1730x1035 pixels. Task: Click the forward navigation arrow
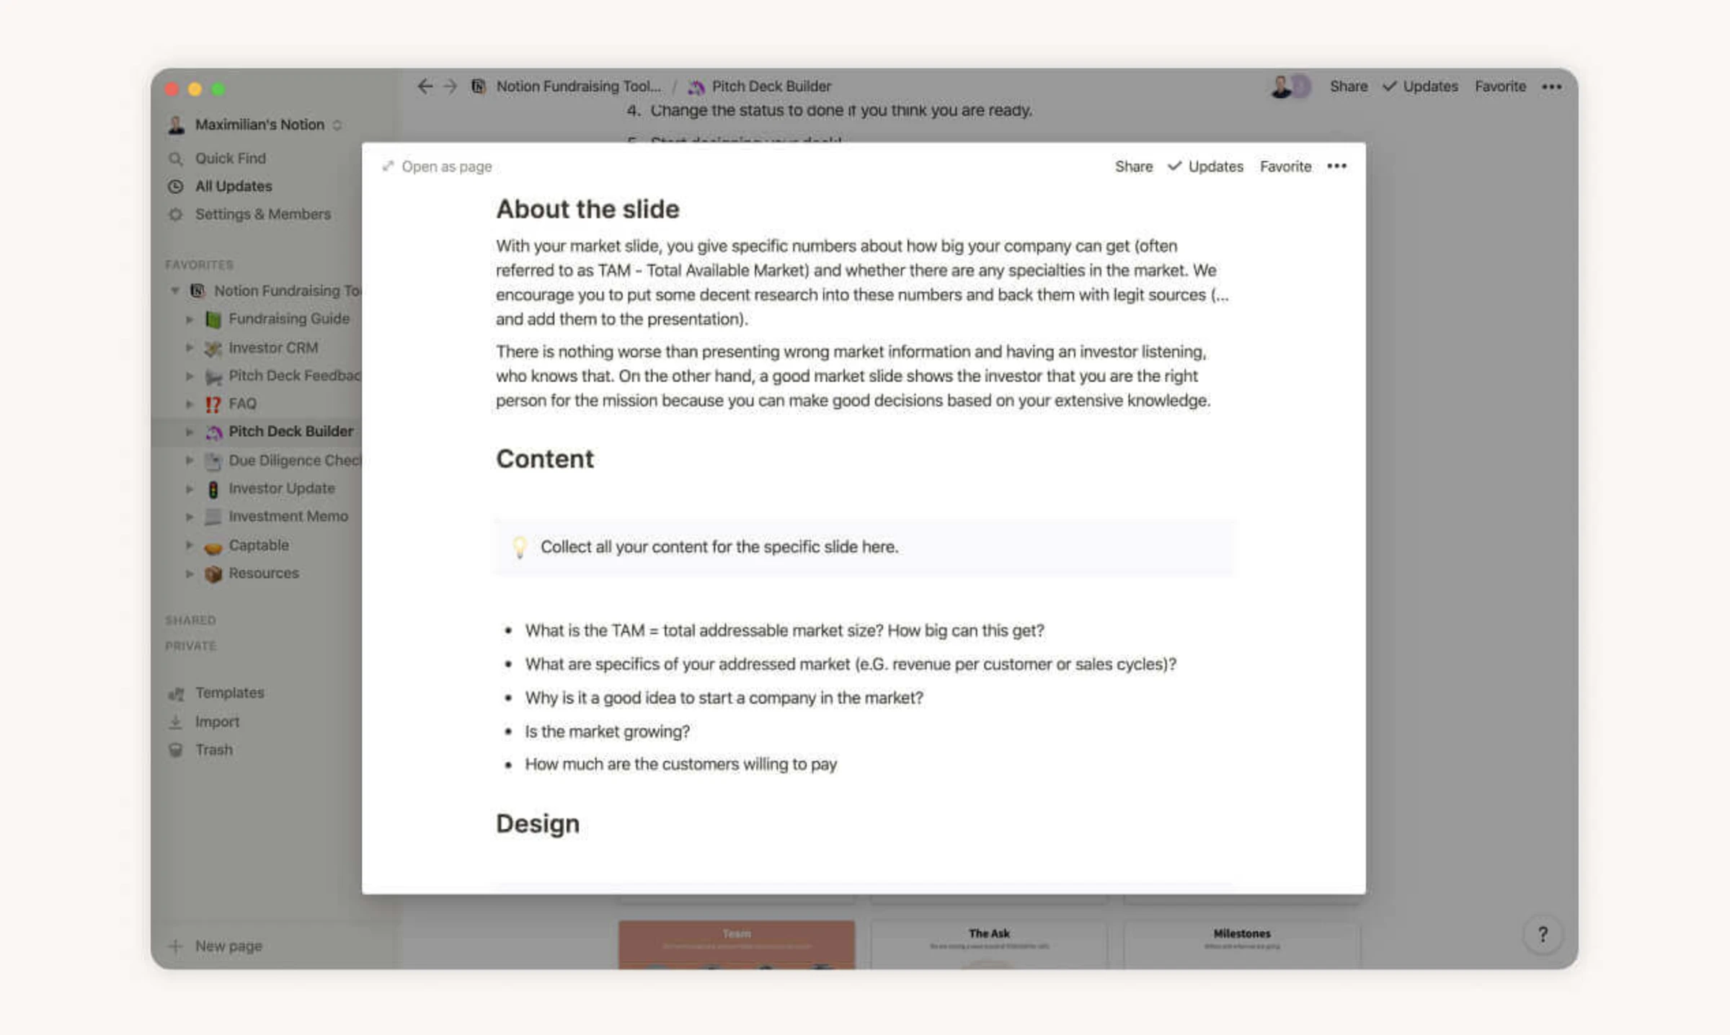point(451,86)
